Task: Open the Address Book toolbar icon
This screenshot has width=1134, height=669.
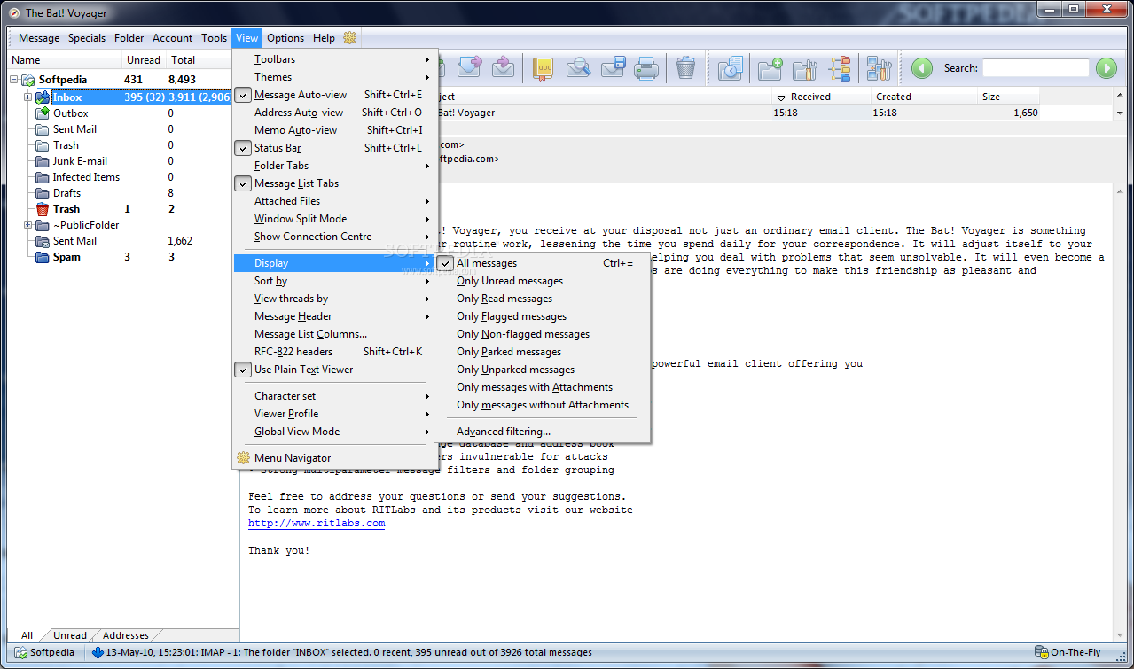Action: pyautogui.click(x=544, y=68)
